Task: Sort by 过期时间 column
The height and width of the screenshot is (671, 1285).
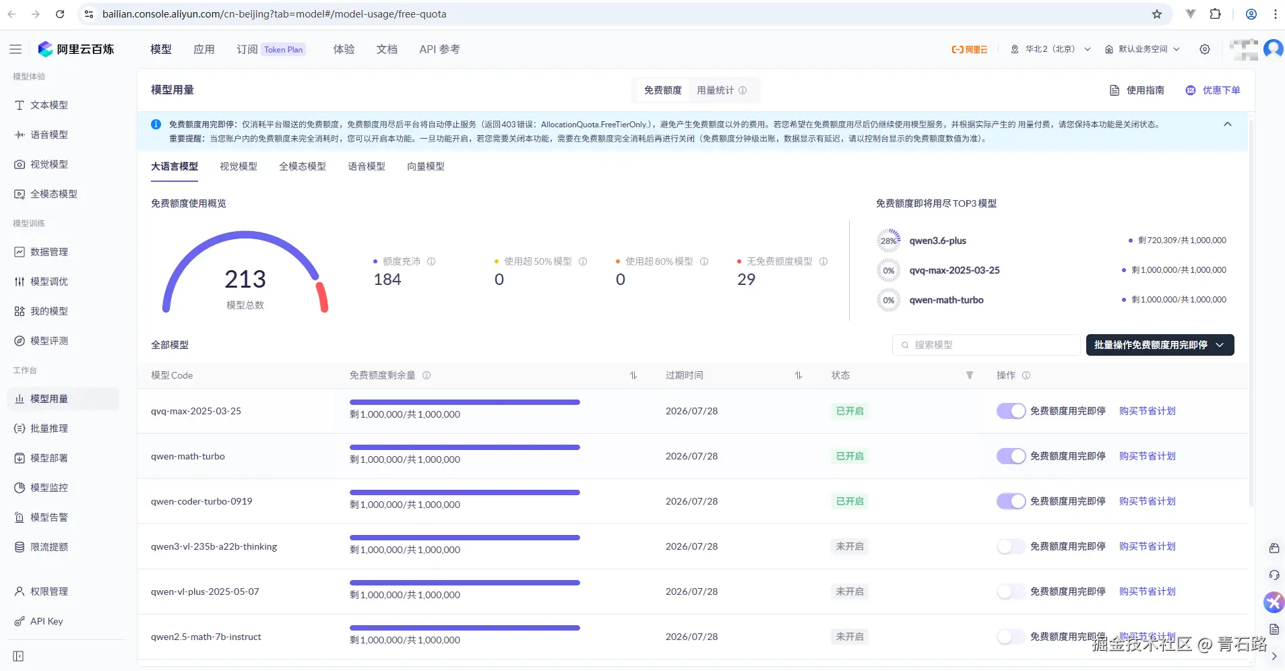Action: tap(798, 375)
